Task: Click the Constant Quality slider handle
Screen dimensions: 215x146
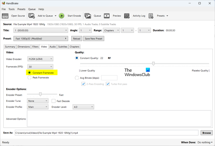Action: click(154, 63)
